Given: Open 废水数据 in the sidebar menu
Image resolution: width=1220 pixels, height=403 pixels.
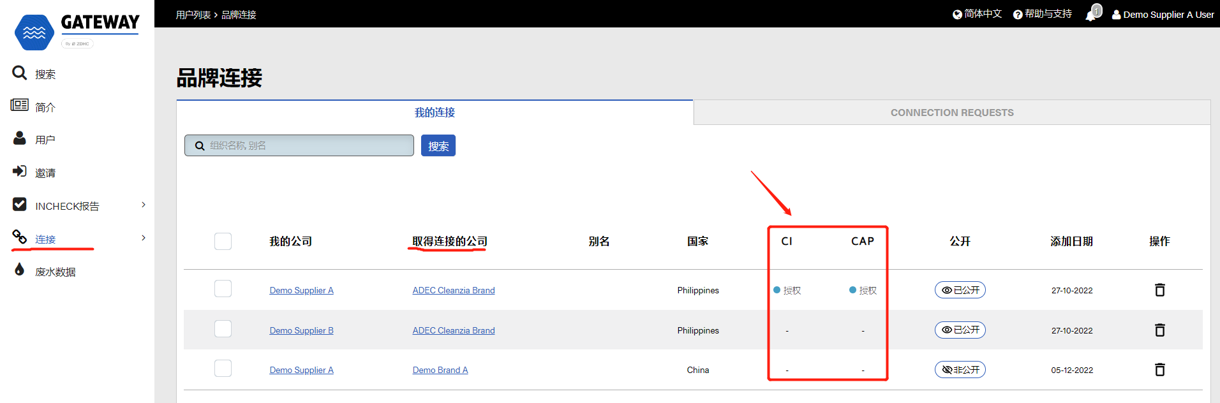Looking at the screenshot, I should [56, 272].
